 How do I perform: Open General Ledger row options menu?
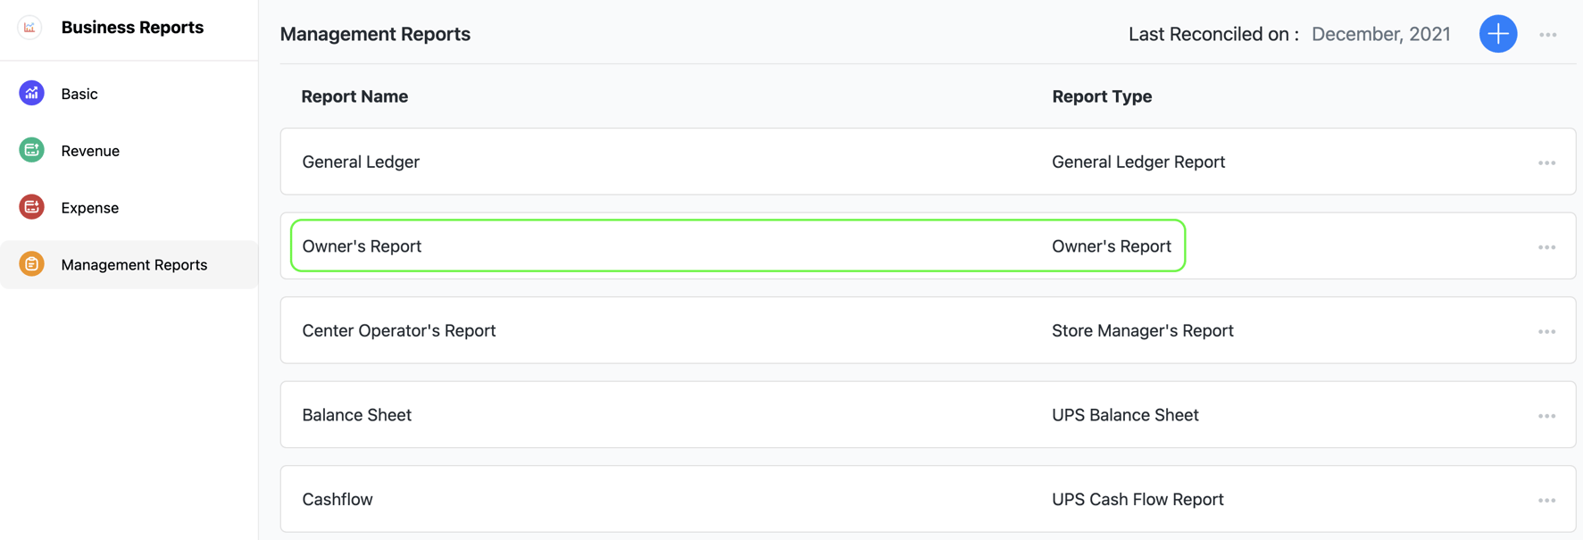click(x=1546, y=163)
